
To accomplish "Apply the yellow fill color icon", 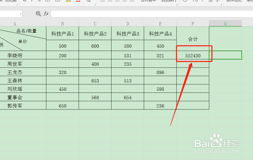I will (x=68, y=1).
